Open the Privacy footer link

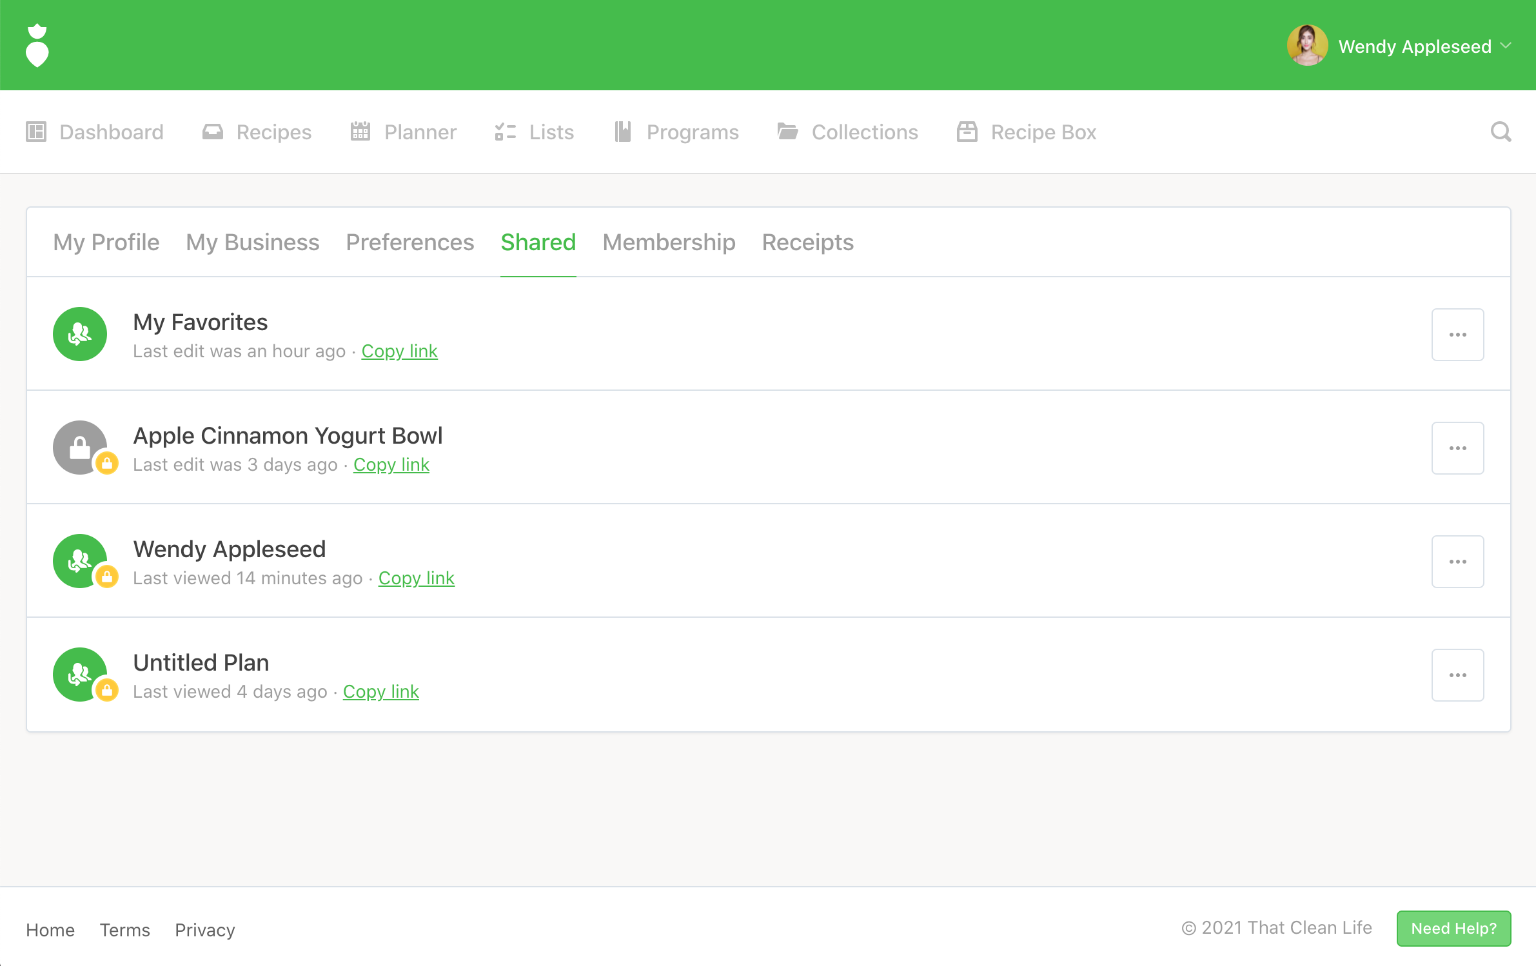click(x=204, y=930)
